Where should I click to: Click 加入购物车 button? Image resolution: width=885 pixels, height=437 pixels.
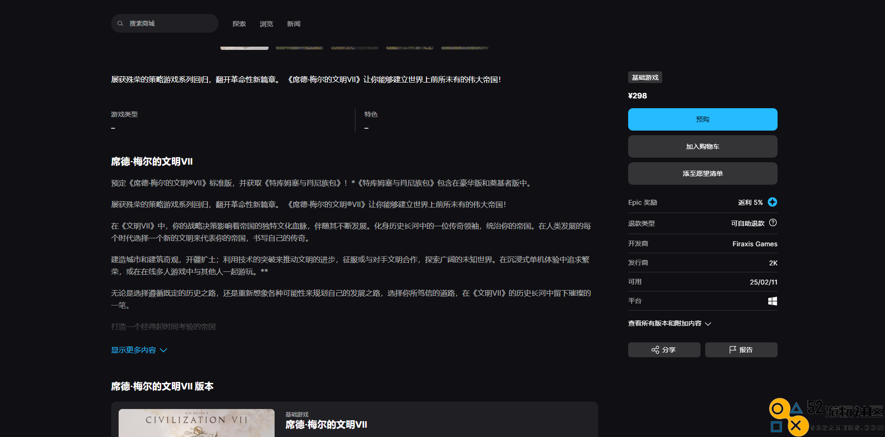click(702, 146)
